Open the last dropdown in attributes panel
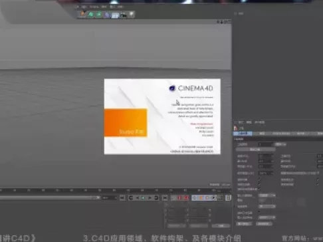Image resolution: width=323 pixels, height=242 pixels. coord(267,217)
